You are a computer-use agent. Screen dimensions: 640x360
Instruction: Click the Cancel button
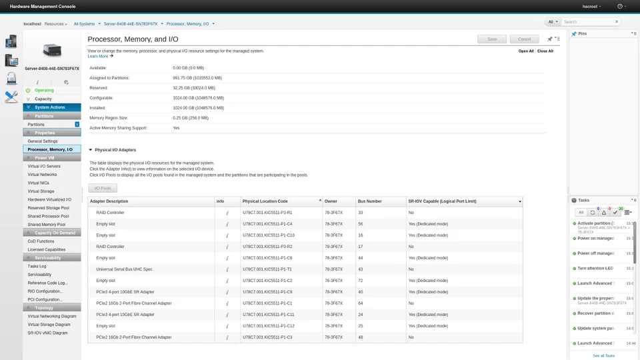coord(524,39)
